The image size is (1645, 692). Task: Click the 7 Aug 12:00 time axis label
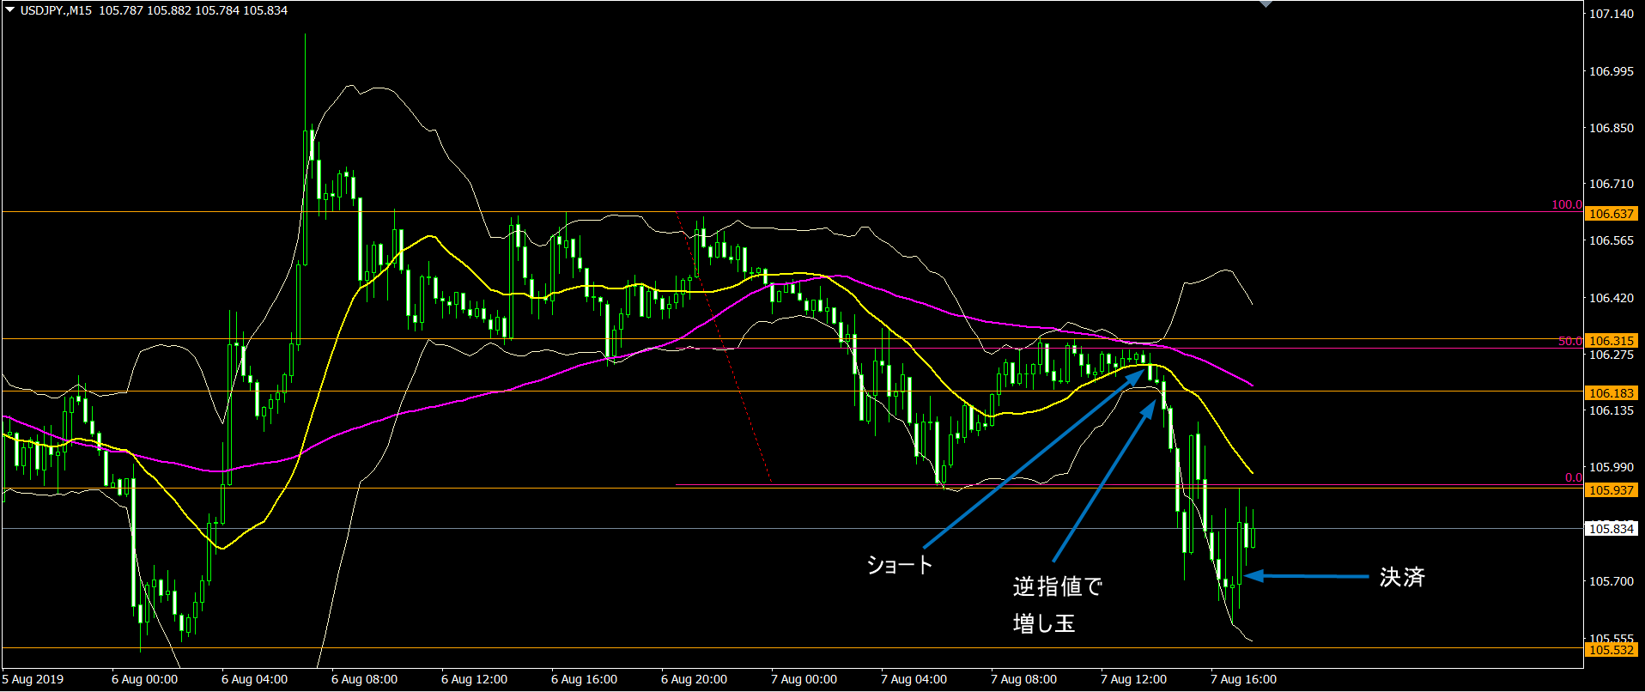[1133, 679]
